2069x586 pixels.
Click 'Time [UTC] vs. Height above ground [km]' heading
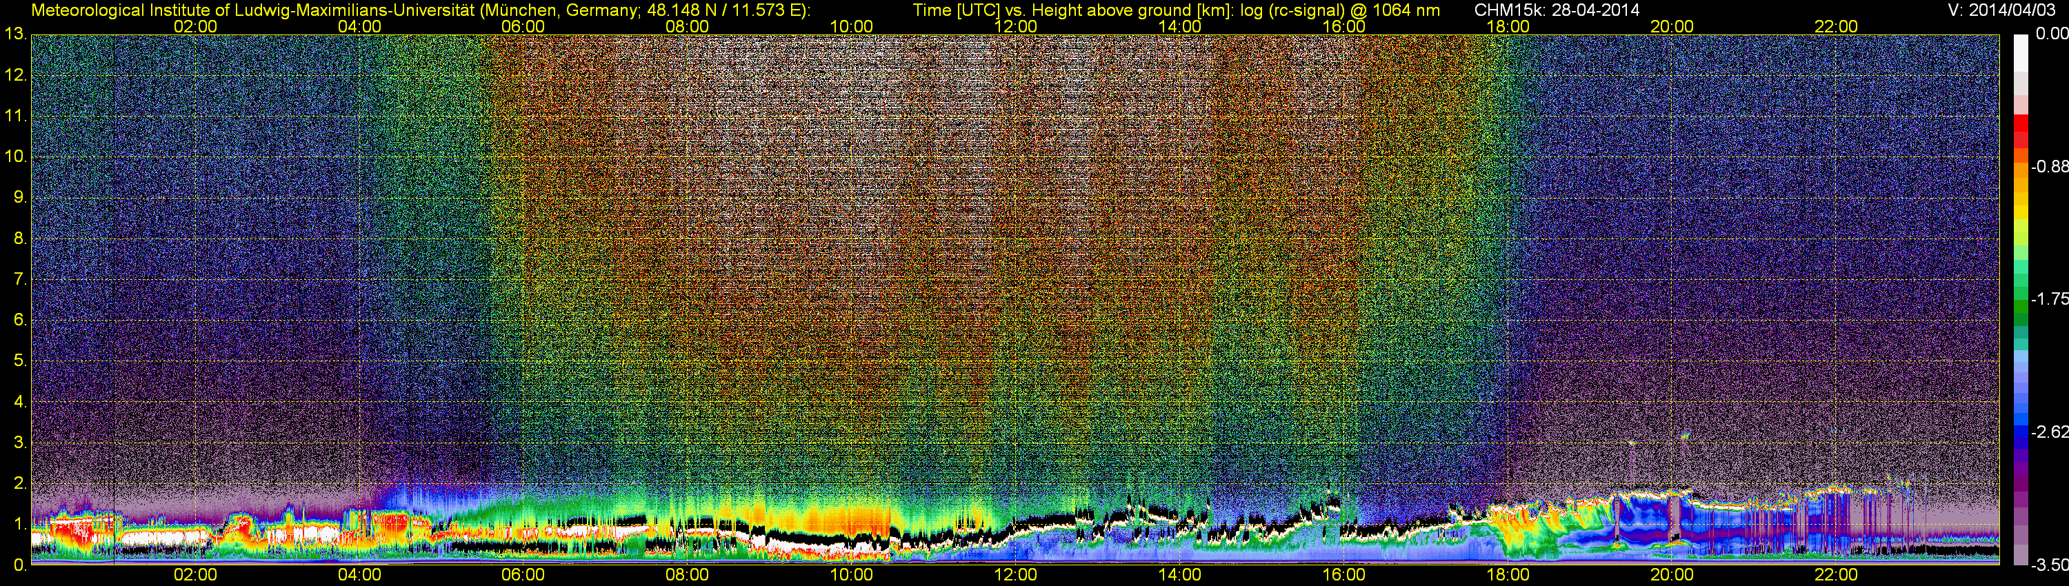(x=1073, y=10)
